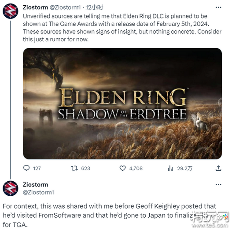View the 127 replies count

point(37,169)
